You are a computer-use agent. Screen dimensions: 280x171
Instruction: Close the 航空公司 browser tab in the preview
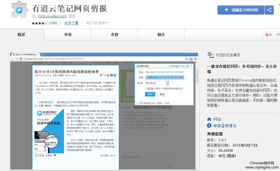point(38,54)
